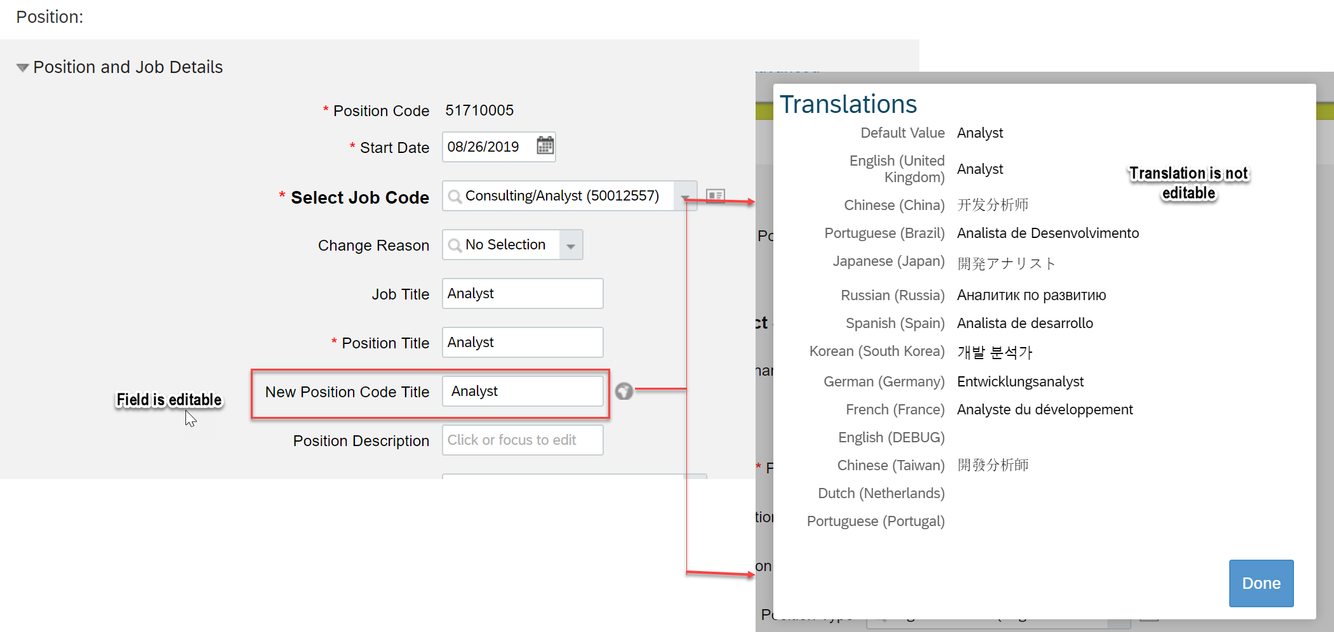Open the Start Date calendar picker

click(545, 146)
